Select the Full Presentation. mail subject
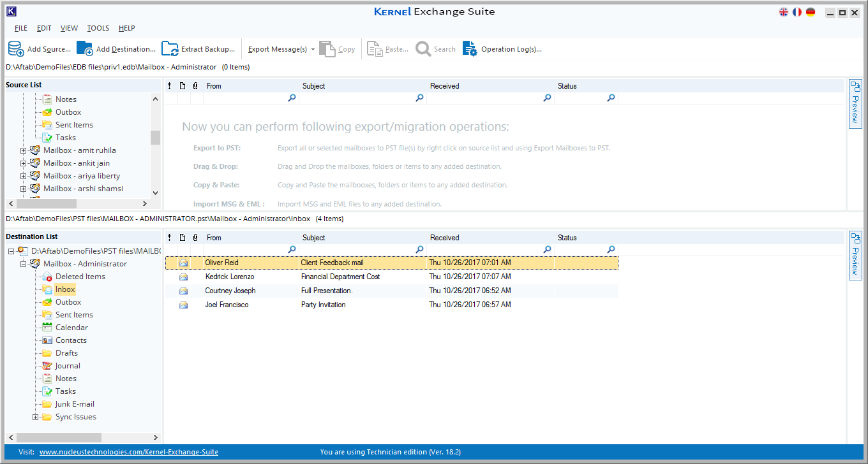Image resolution: width=868 pixels, height=464 pixels. click(x=327, y=291)
